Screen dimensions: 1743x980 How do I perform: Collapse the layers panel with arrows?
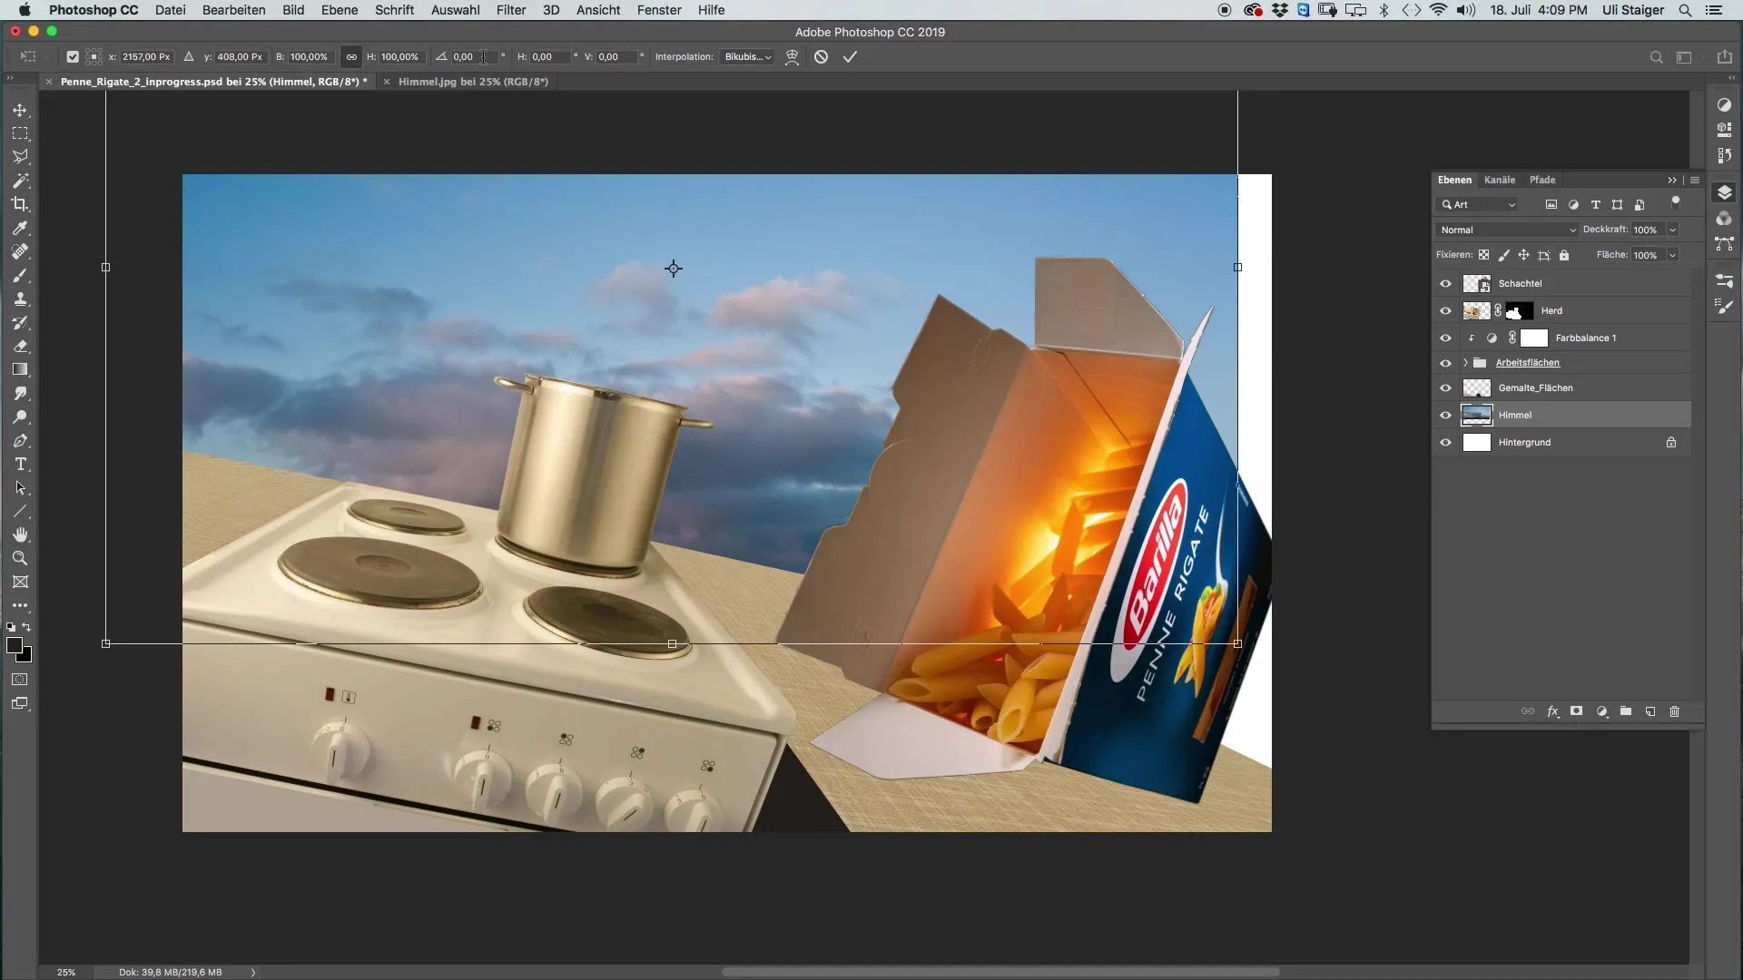pos(1672,180)
